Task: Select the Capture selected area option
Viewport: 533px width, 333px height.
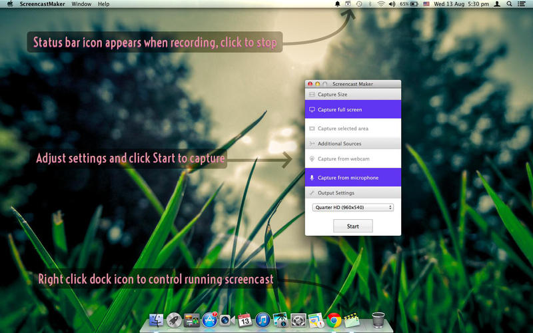Action: click(353, 129)
